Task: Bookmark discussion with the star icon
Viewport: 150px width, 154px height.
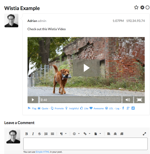Action: [x=136, y=7]
